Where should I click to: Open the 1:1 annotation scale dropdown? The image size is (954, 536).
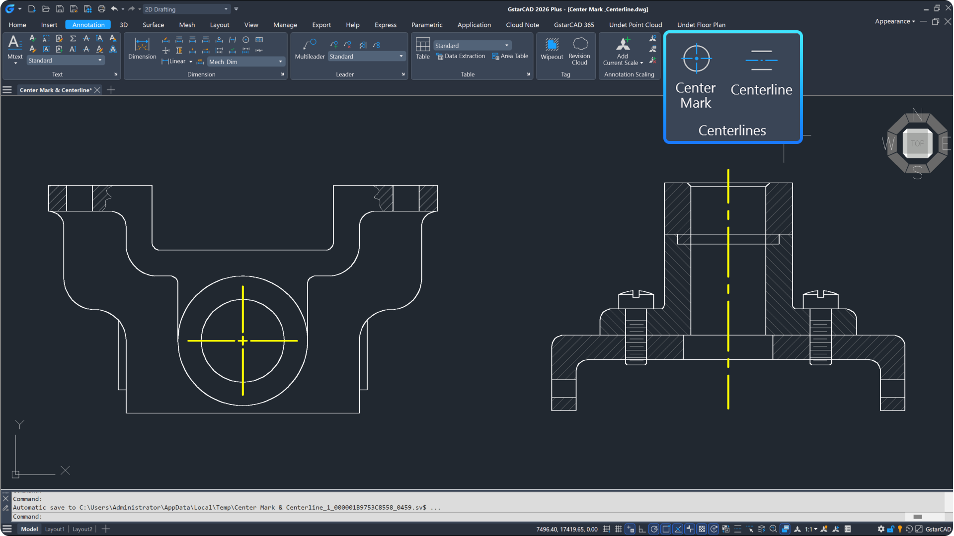point(811,529)
